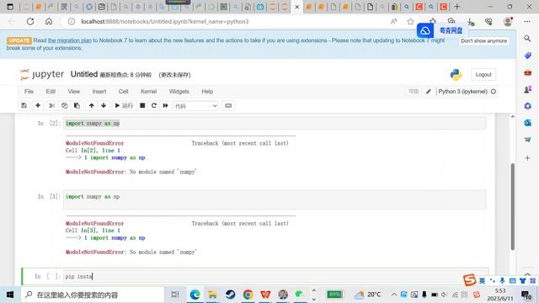Click the In [3] code cell

pyautogui.click(x=275, y=199)
